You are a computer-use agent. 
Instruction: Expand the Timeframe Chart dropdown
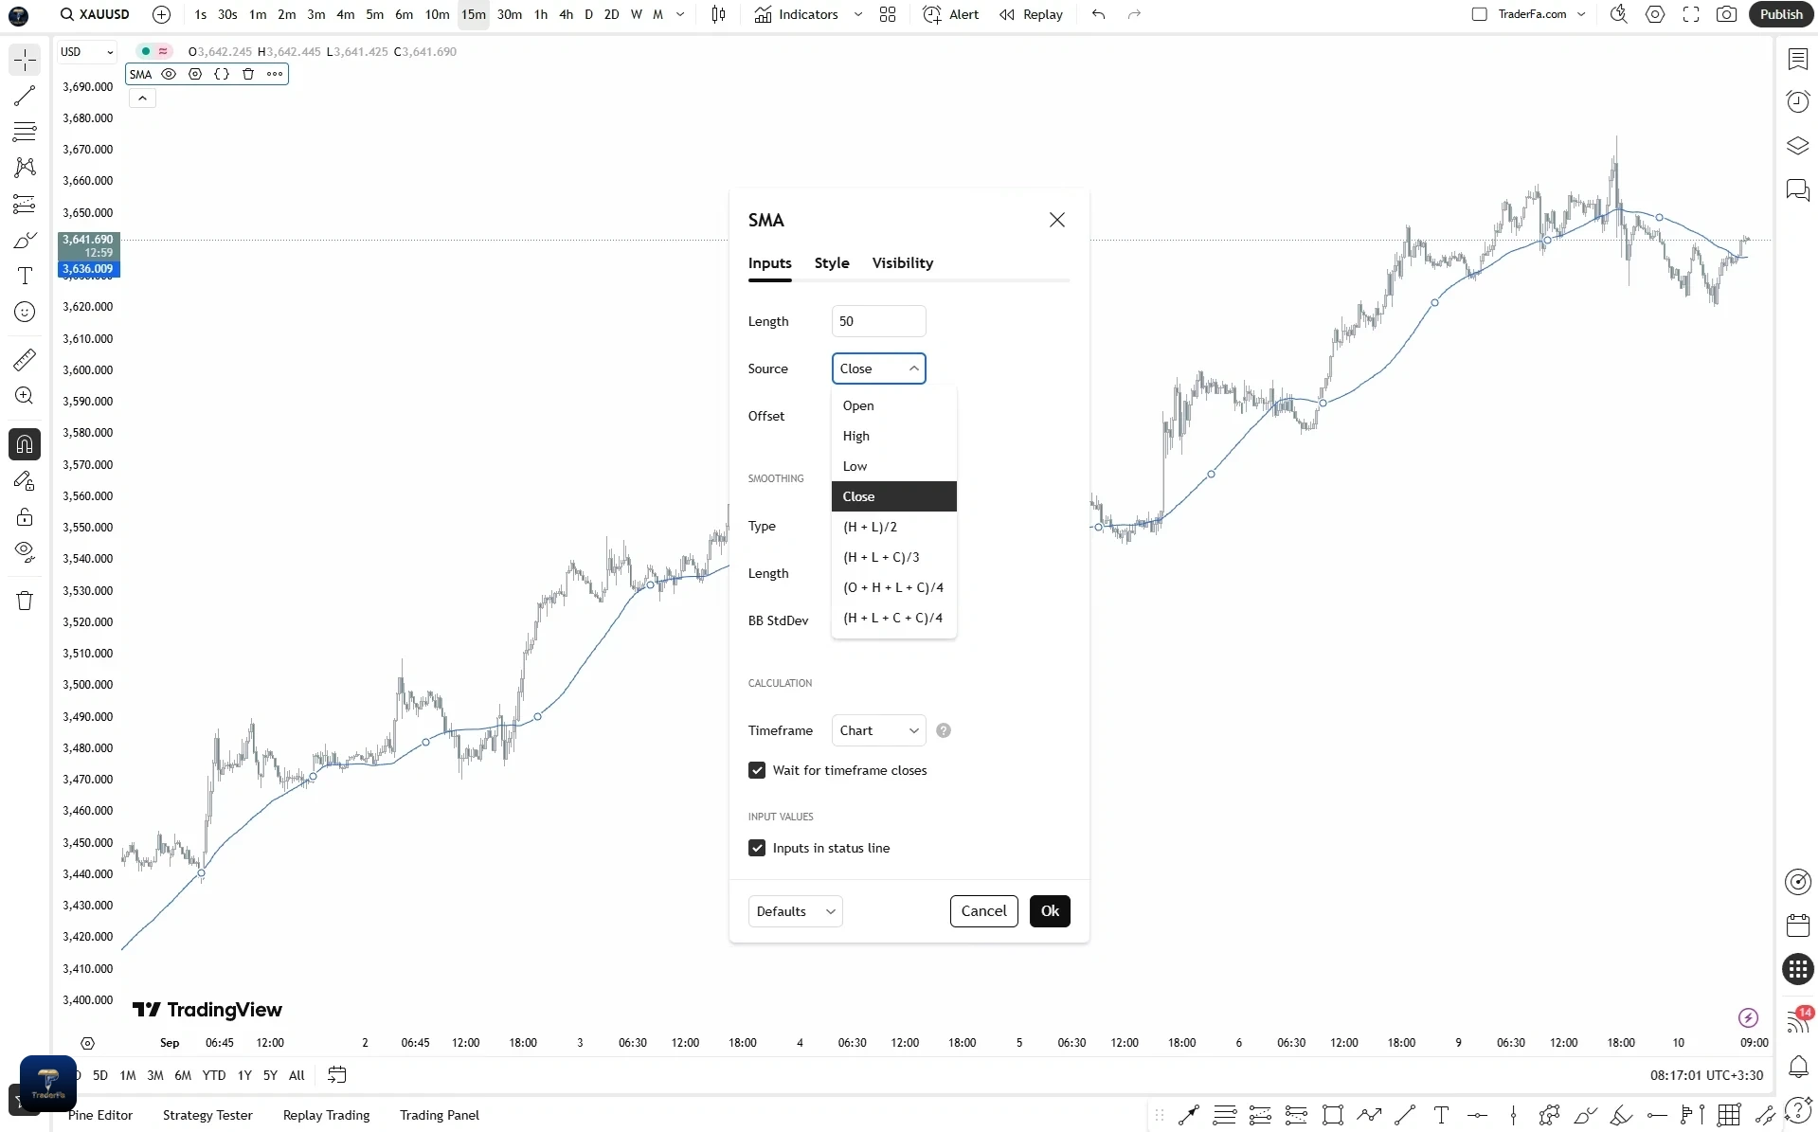(x=878, y=730)
